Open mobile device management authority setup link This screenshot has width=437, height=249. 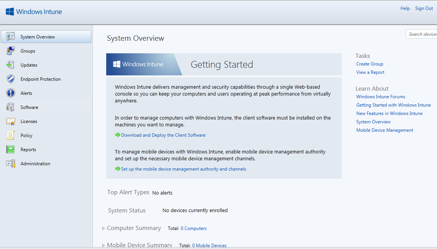(183, 169)
